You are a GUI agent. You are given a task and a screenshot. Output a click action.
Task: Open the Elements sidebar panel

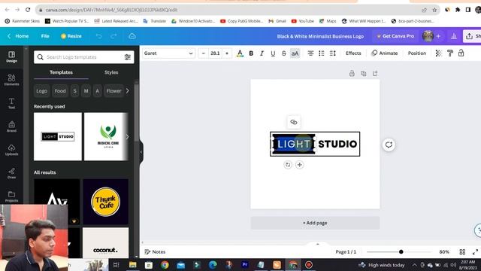[x=11, y=80]
